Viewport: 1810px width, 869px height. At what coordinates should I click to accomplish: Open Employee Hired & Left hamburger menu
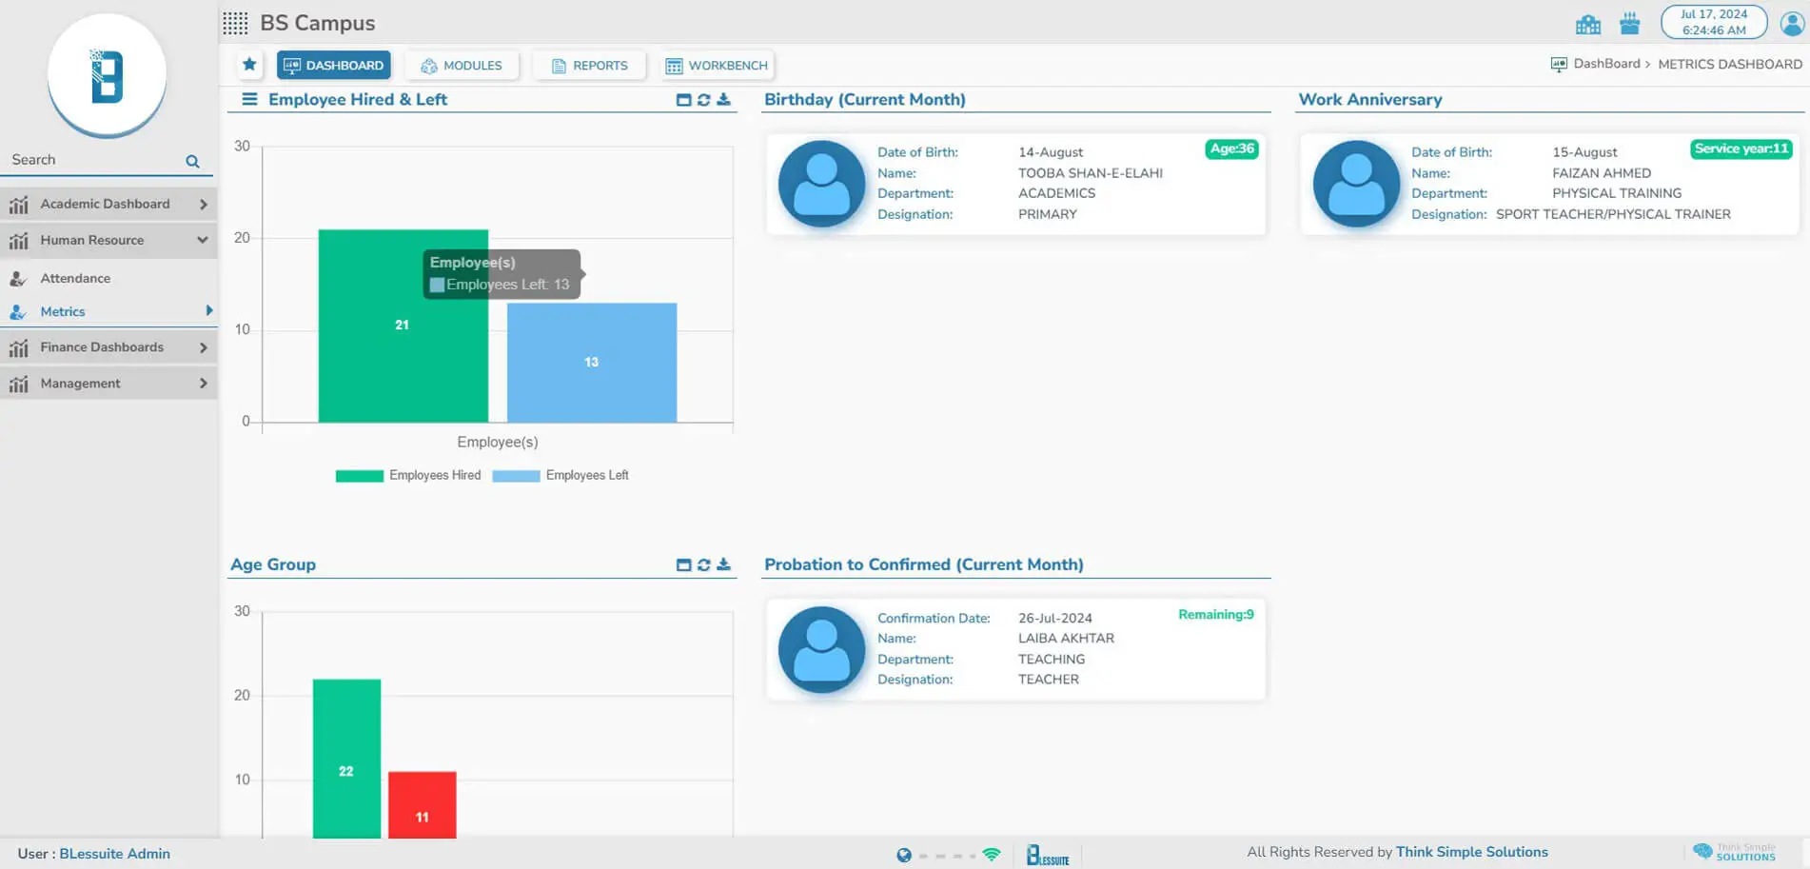tap(249, 100)
